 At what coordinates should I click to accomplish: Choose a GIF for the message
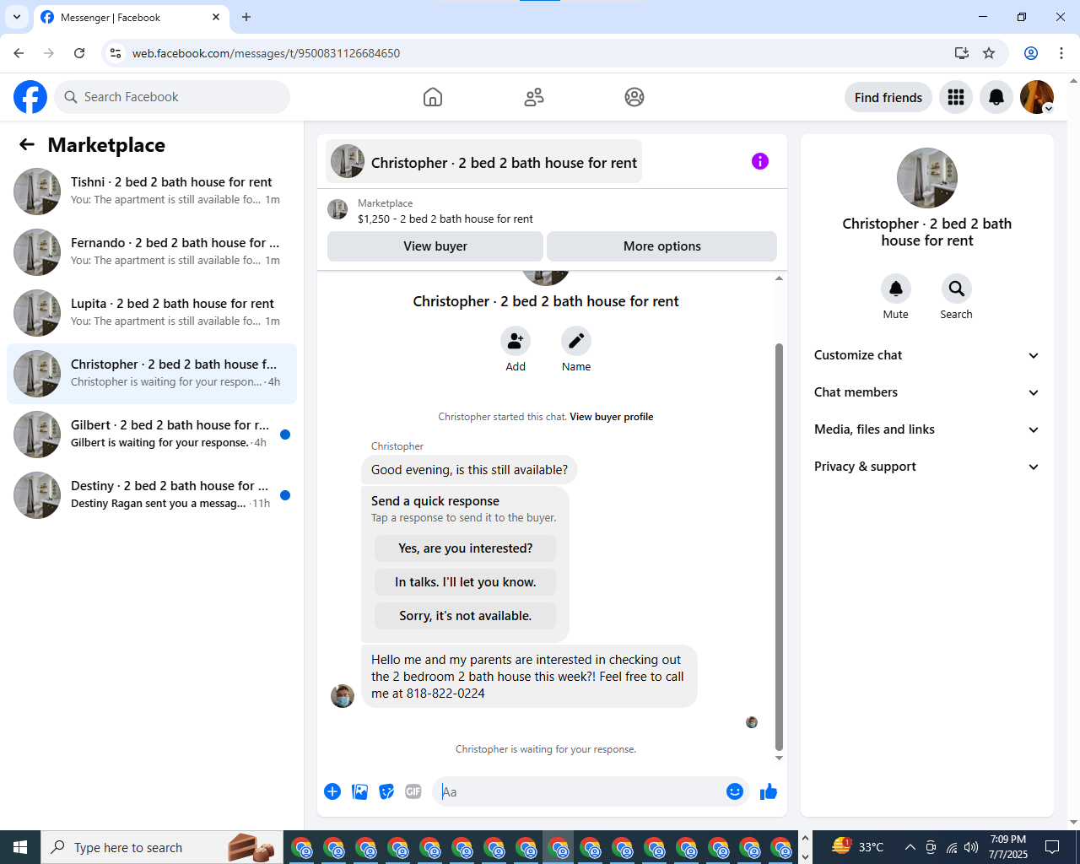click(x=413, y=791)
